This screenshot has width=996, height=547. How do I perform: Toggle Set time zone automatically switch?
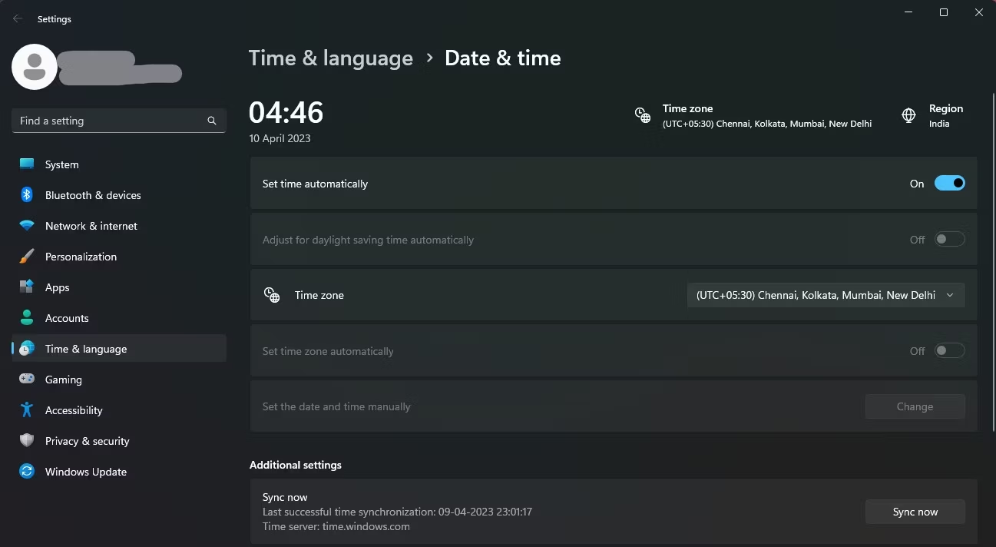tap(950, 351)
